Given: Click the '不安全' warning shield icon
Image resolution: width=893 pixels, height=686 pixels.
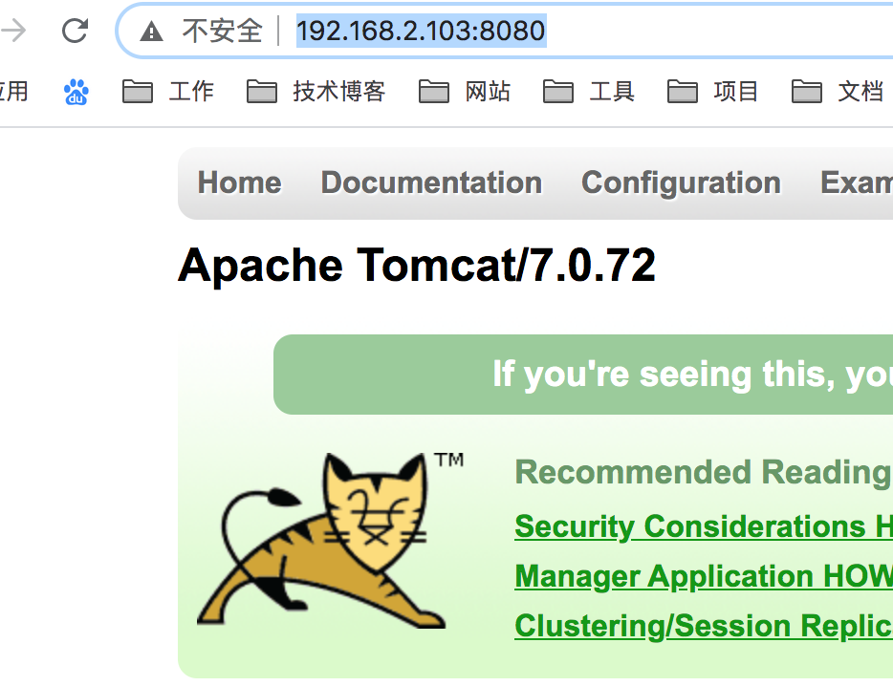Looking at the screenshot, I should click(x=150, y=31).
